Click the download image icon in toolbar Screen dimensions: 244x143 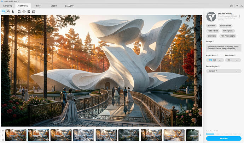[13, 11]
